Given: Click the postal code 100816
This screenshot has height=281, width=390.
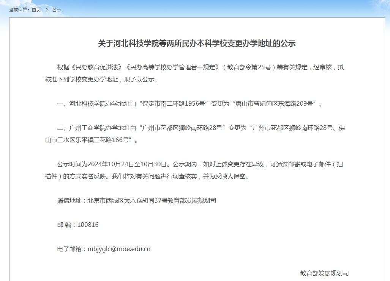Looking at the screenshot, I should click(88, 225).
